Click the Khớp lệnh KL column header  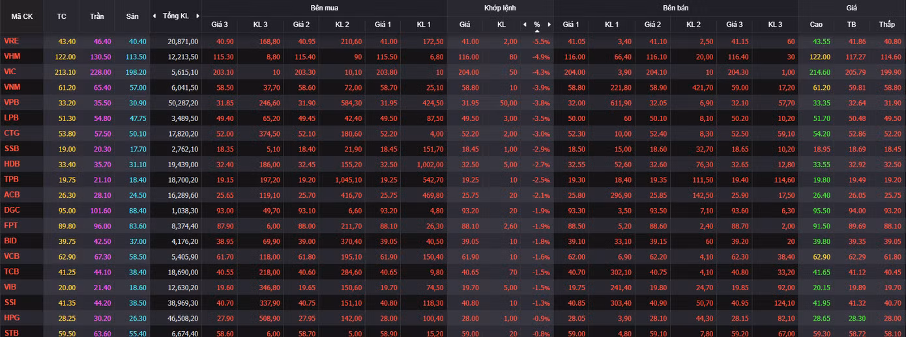coord(501,25)
